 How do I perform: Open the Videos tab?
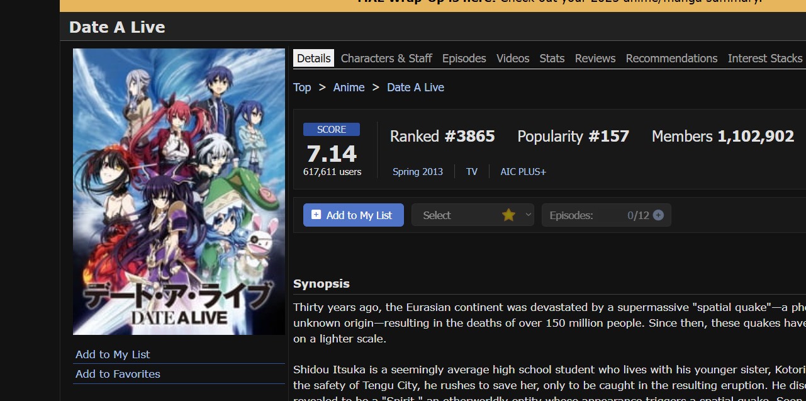coord(512,59)
